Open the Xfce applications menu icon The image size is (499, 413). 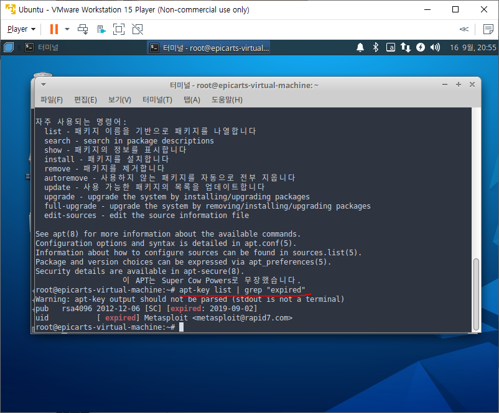coord(9,48)
